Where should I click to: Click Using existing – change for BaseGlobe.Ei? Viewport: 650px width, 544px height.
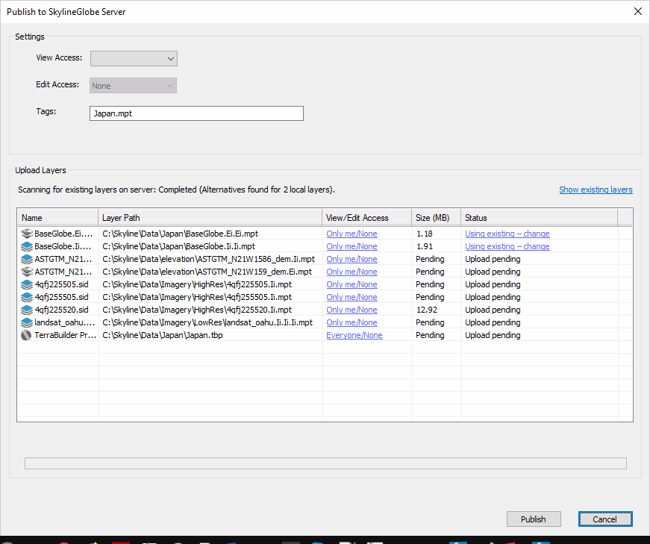507,234
